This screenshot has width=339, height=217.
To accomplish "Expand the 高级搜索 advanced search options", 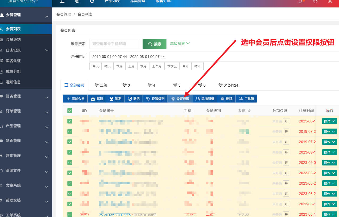I will pyautogui.click(x=180, y=44).
